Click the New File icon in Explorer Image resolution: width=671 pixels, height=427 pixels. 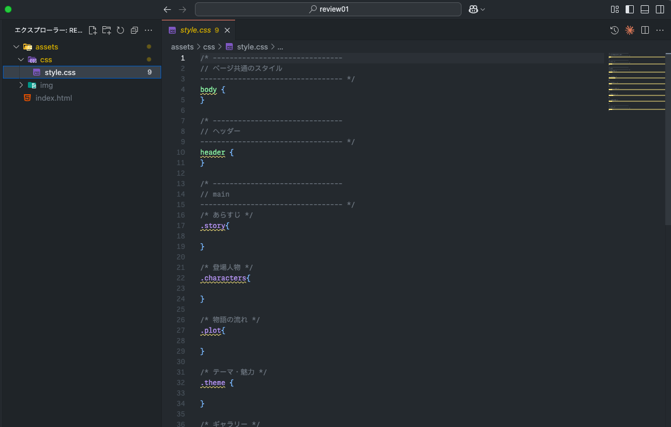pos(93,30)
